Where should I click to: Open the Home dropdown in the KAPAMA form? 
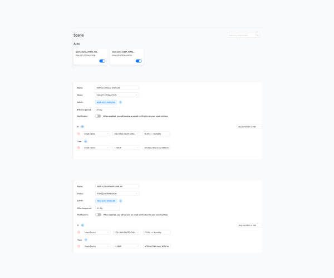(x=117, y=193)
